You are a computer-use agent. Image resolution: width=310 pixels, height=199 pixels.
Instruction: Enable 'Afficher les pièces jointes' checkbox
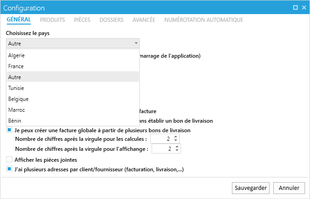point(10,159)
